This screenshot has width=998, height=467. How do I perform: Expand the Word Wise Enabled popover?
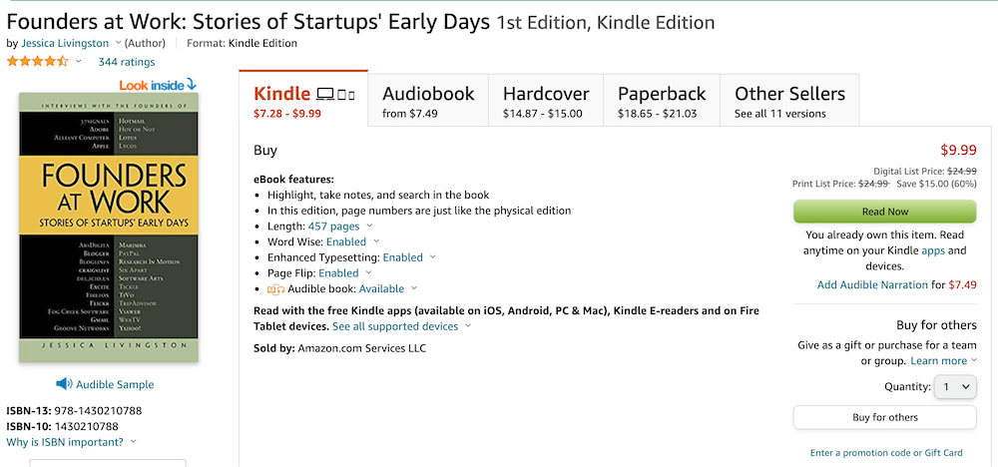[x=376, y=241]
